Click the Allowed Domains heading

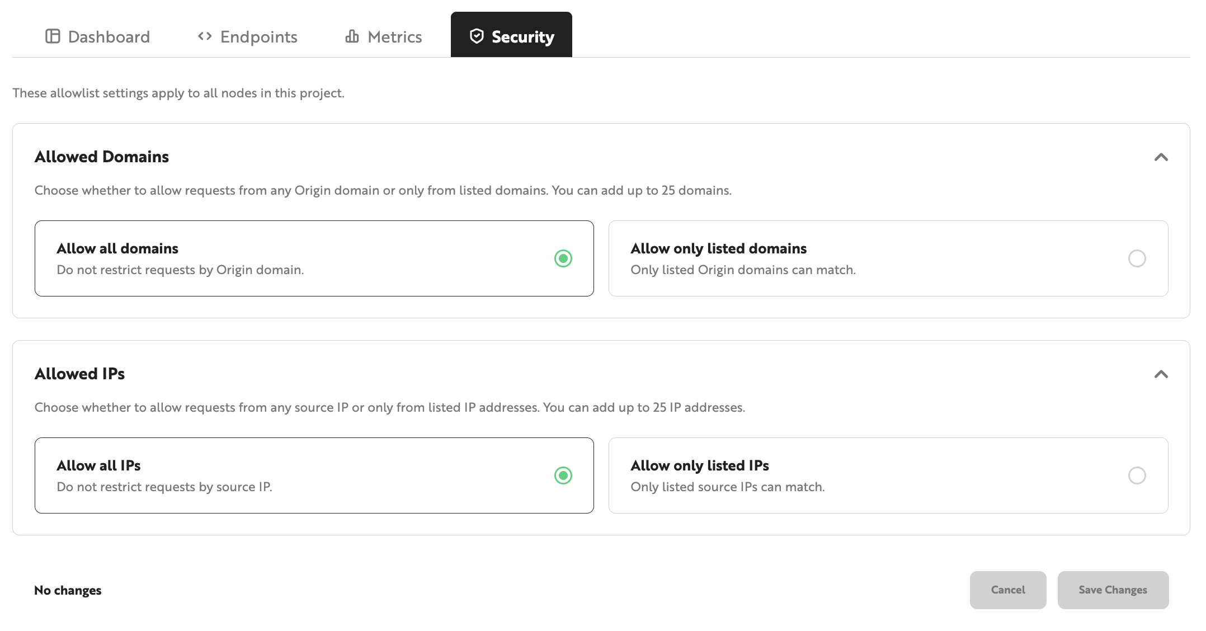pos(102,157)
